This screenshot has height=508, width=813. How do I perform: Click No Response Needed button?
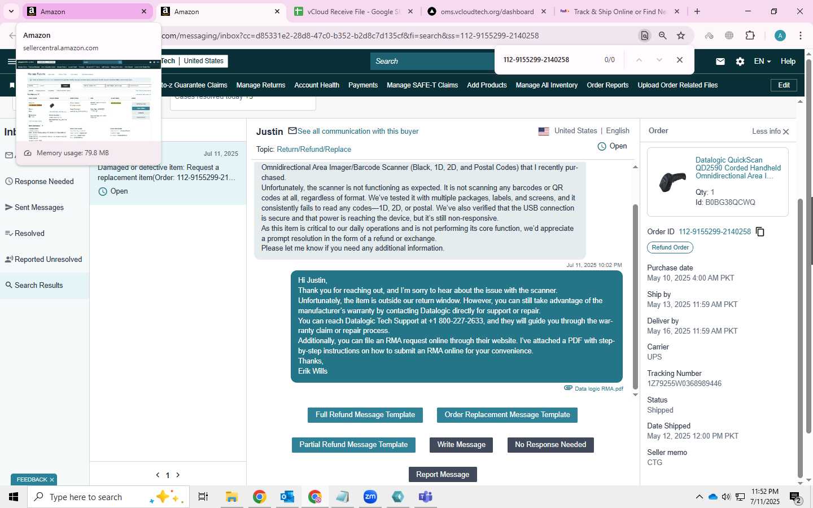click(x=550, y=445)
